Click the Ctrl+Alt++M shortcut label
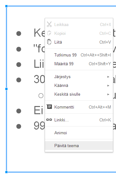 [x=100, y=107]
